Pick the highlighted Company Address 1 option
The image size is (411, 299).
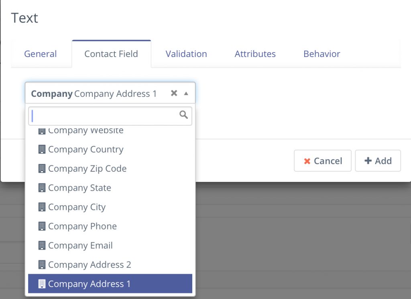point(110,283)
